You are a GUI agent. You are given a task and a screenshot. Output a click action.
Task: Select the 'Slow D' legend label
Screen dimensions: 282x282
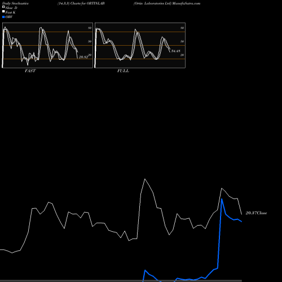tap(11, 8)
